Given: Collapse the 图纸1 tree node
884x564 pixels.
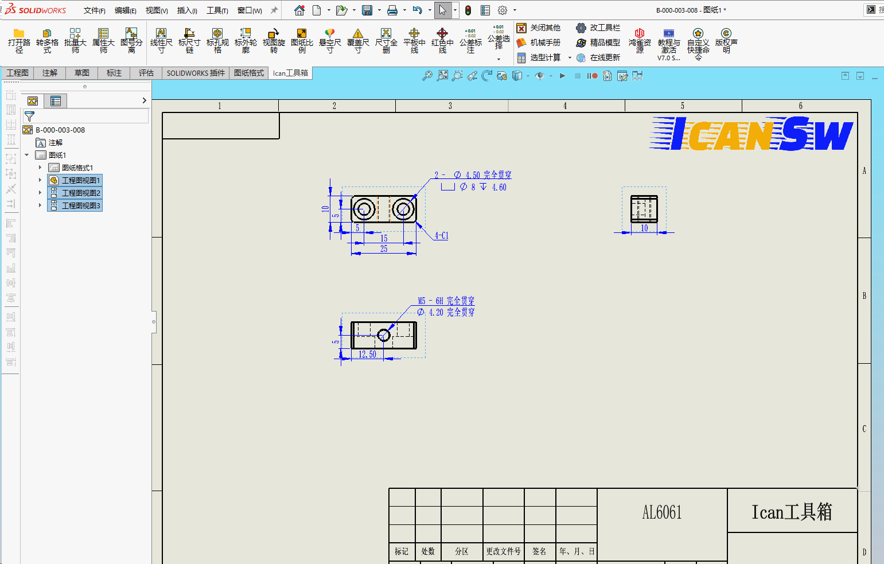Looking at the screenshot, I should point(27,155).
